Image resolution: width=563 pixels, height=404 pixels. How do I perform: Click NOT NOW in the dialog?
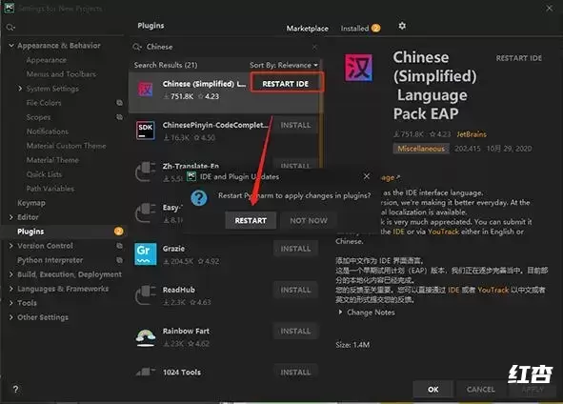(309, 220)
